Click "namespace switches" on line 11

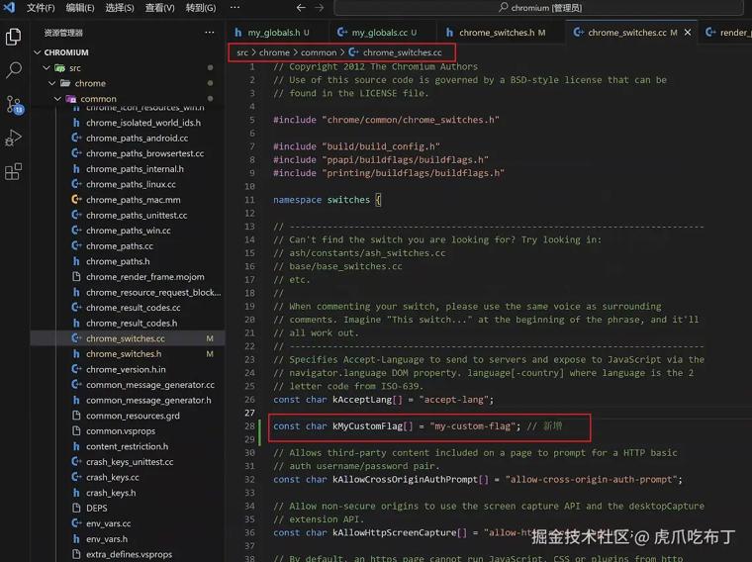322,200
